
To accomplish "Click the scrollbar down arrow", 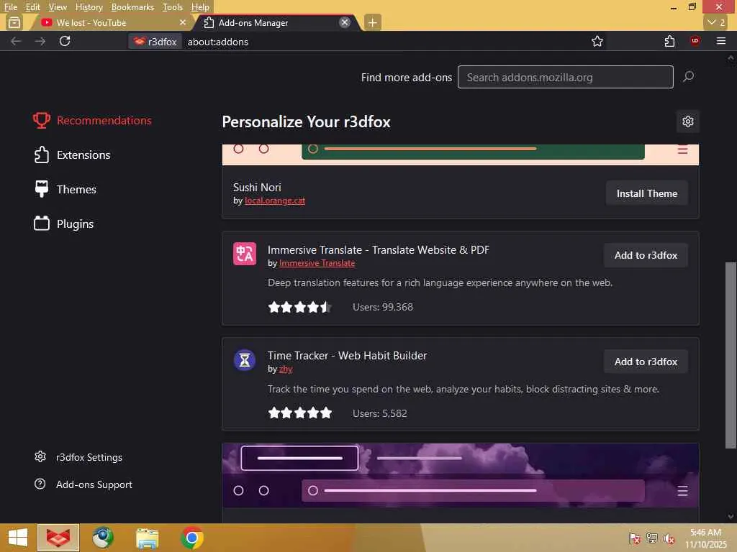I will pos(731,517).
